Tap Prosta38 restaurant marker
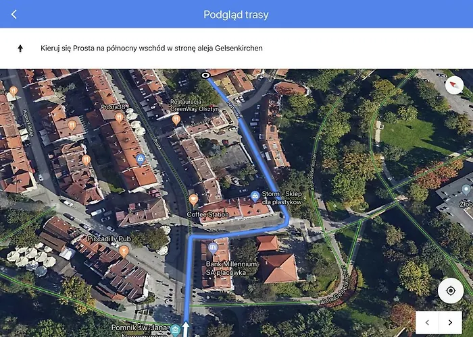 (x=119, y=118)
